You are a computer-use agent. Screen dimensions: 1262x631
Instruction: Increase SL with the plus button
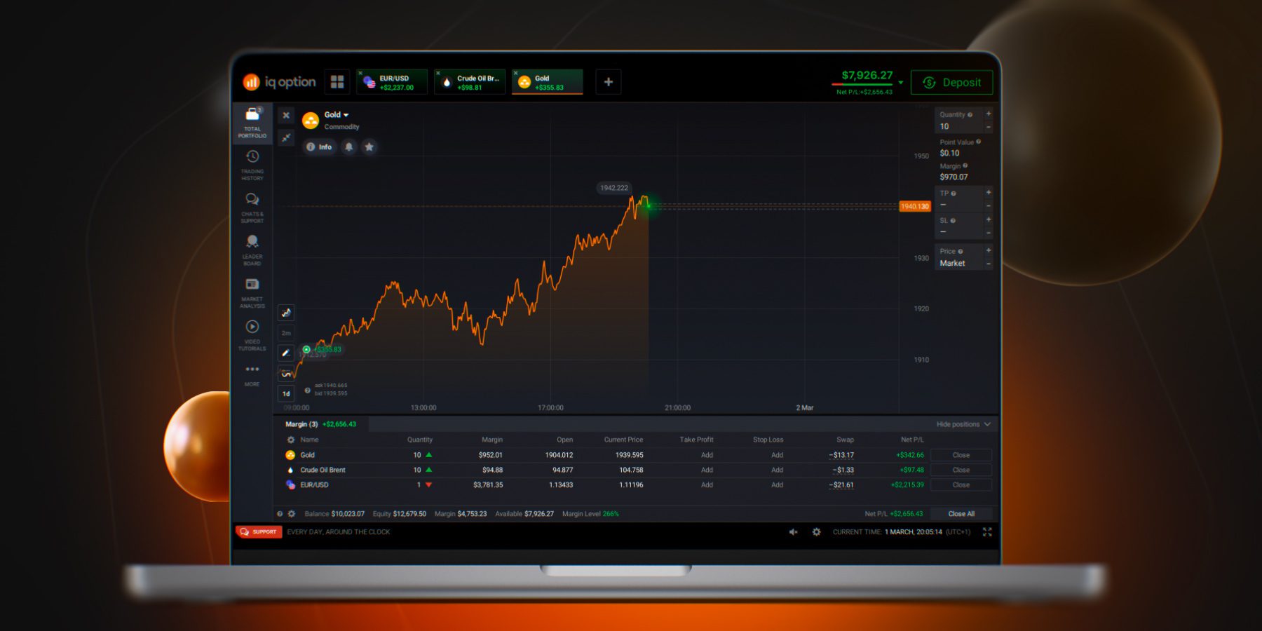[x=989, y=219]
